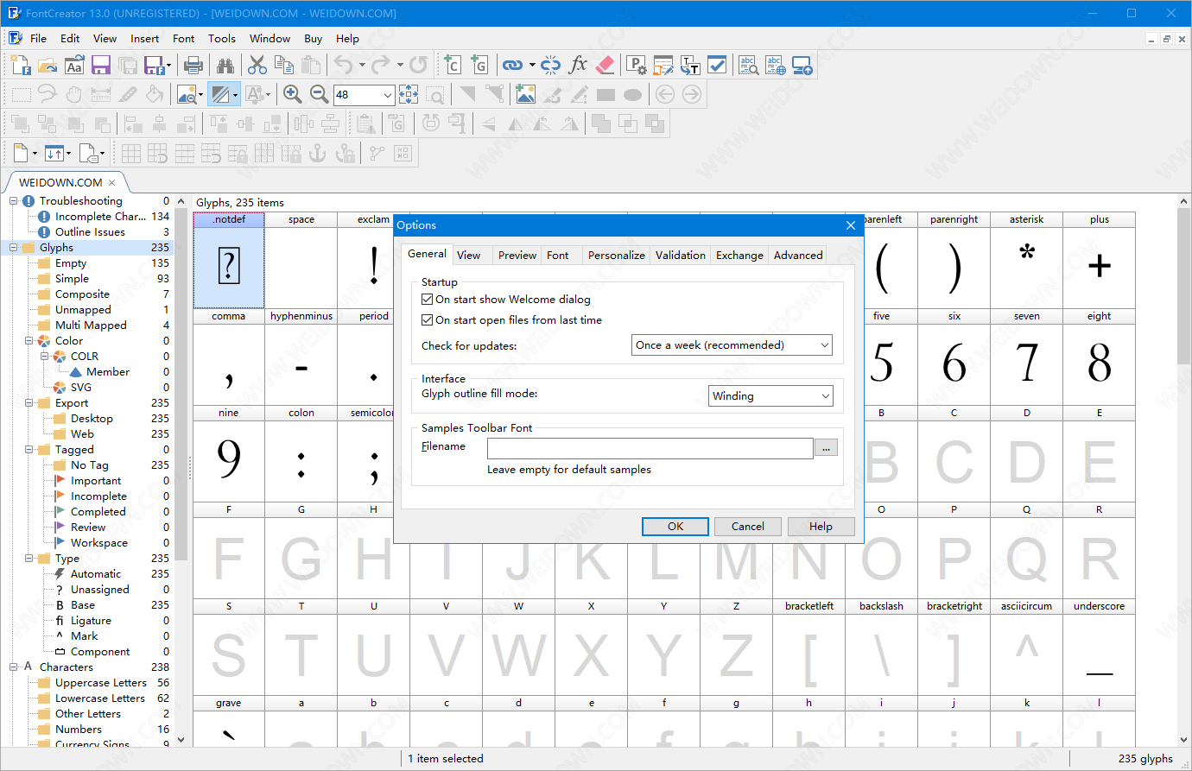Click the Fit to window arrows icon
This screenshot has height=771, width=1192.
pos(409,94)
